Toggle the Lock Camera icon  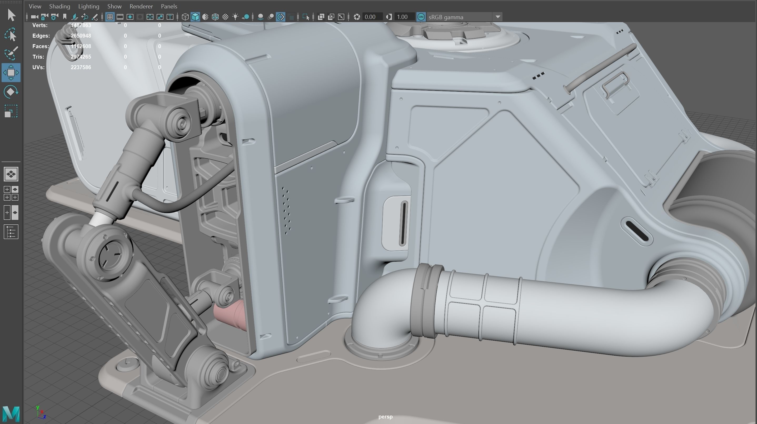[x=44, y=17]
